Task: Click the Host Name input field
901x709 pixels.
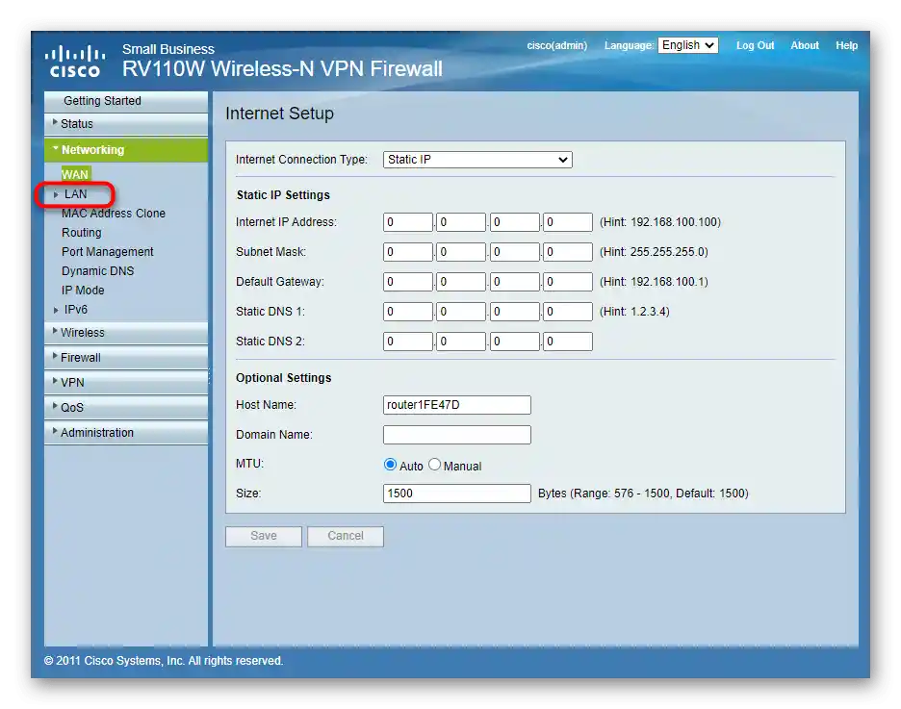Action: (457, 405)
